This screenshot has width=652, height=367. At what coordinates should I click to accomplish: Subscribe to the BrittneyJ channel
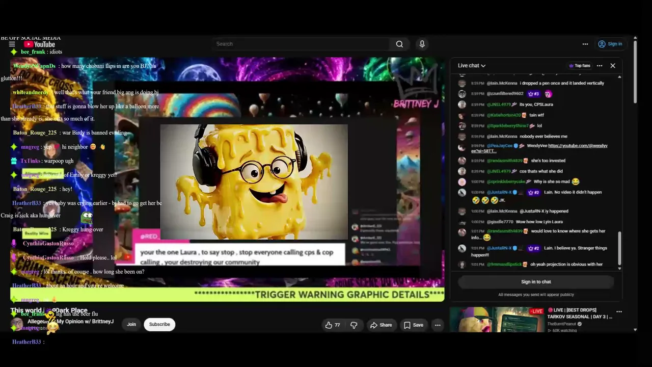tap(159, 325)
